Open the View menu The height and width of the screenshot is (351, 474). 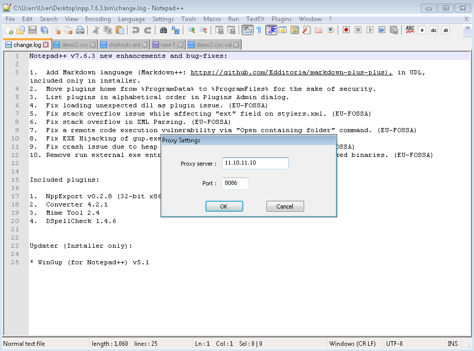(x=72, y=19)
